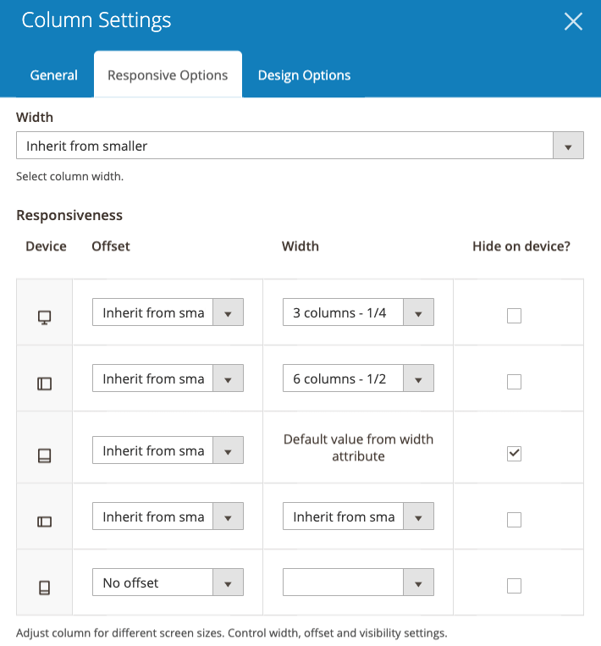Check Hide on device for the 6 columns - 1/2 row
Screen dimensions: 601x646
514,382
